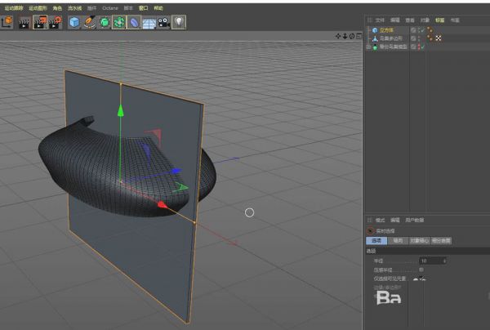This screenshot has width=490, height=330.
Task: Open 模式 menu in attribute manager
Action: 380,220
